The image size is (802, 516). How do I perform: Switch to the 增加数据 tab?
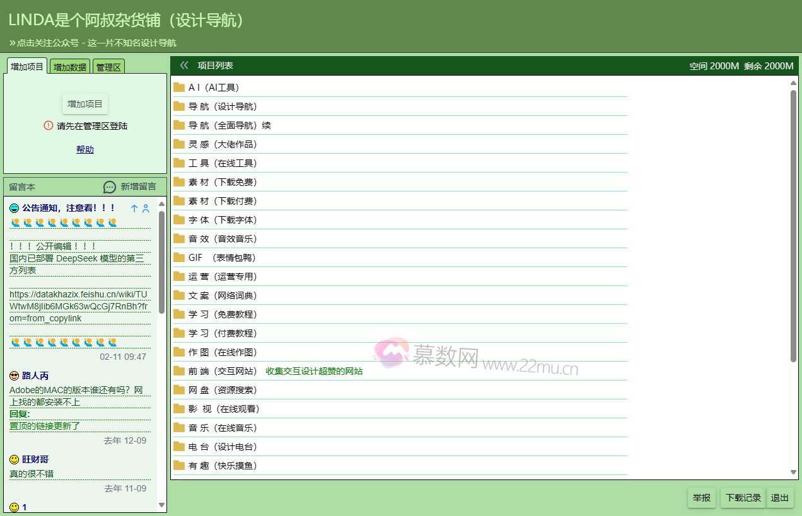pos(69,67)
